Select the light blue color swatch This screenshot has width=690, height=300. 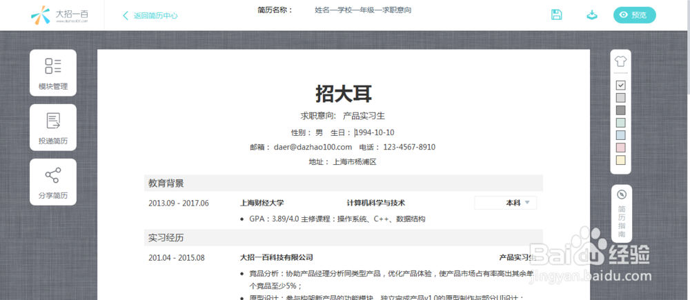(620, 134)
